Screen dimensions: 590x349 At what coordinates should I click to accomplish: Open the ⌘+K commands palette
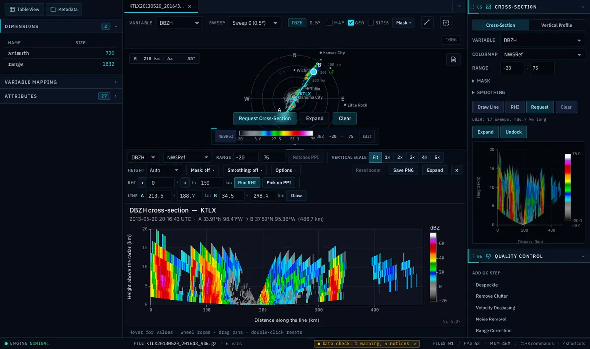537,344
